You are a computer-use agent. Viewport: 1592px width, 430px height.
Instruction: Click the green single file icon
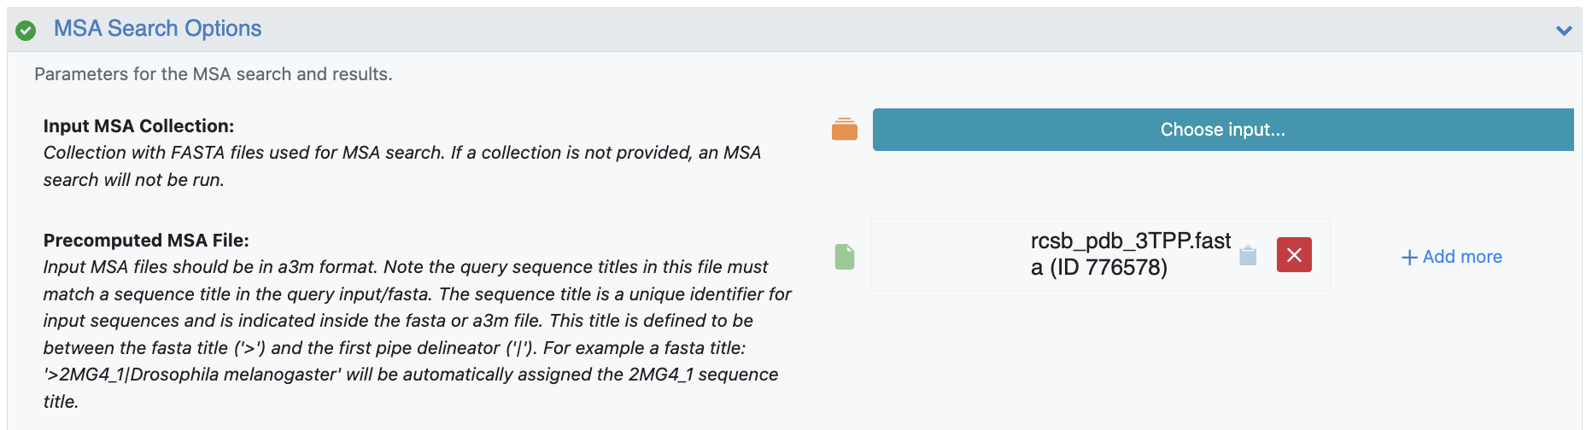[844, 256]
